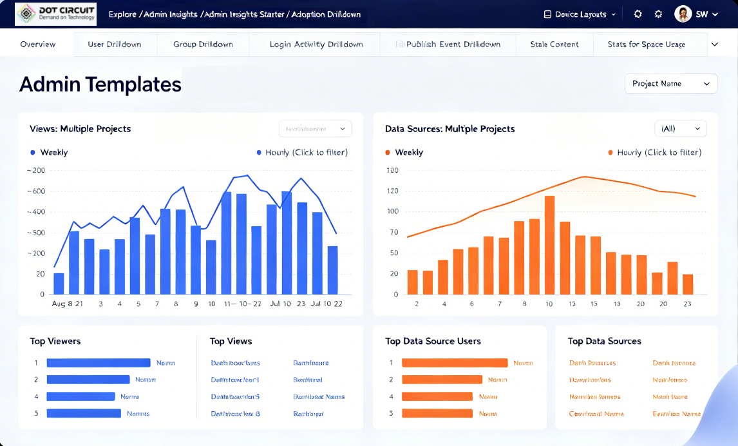Click the Admin Insights breadcrumb link
This screenshot has height=446, width=738.
pos(171,14)
